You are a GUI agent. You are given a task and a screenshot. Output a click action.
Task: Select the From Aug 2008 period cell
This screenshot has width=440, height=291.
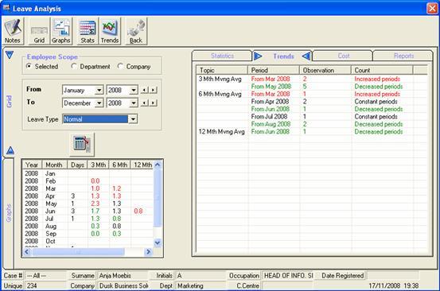pos(271,124)
